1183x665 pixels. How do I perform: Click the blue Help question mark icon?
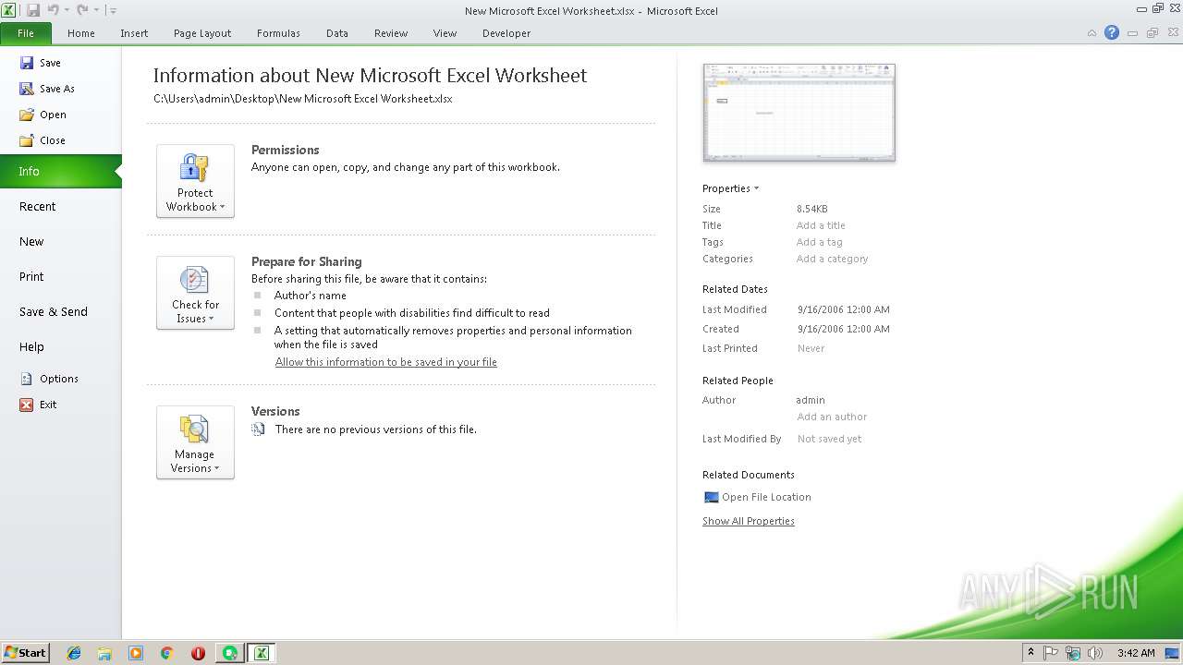click(x=1112, y=32)
